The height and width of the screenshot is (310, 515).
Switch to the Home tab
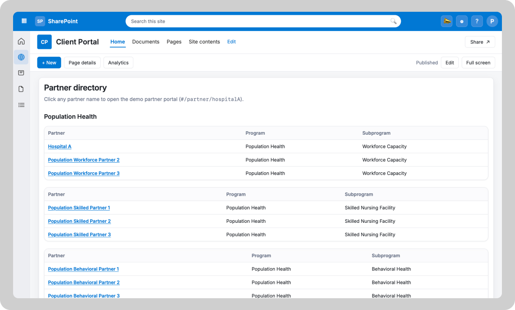[x=118, y=42]
